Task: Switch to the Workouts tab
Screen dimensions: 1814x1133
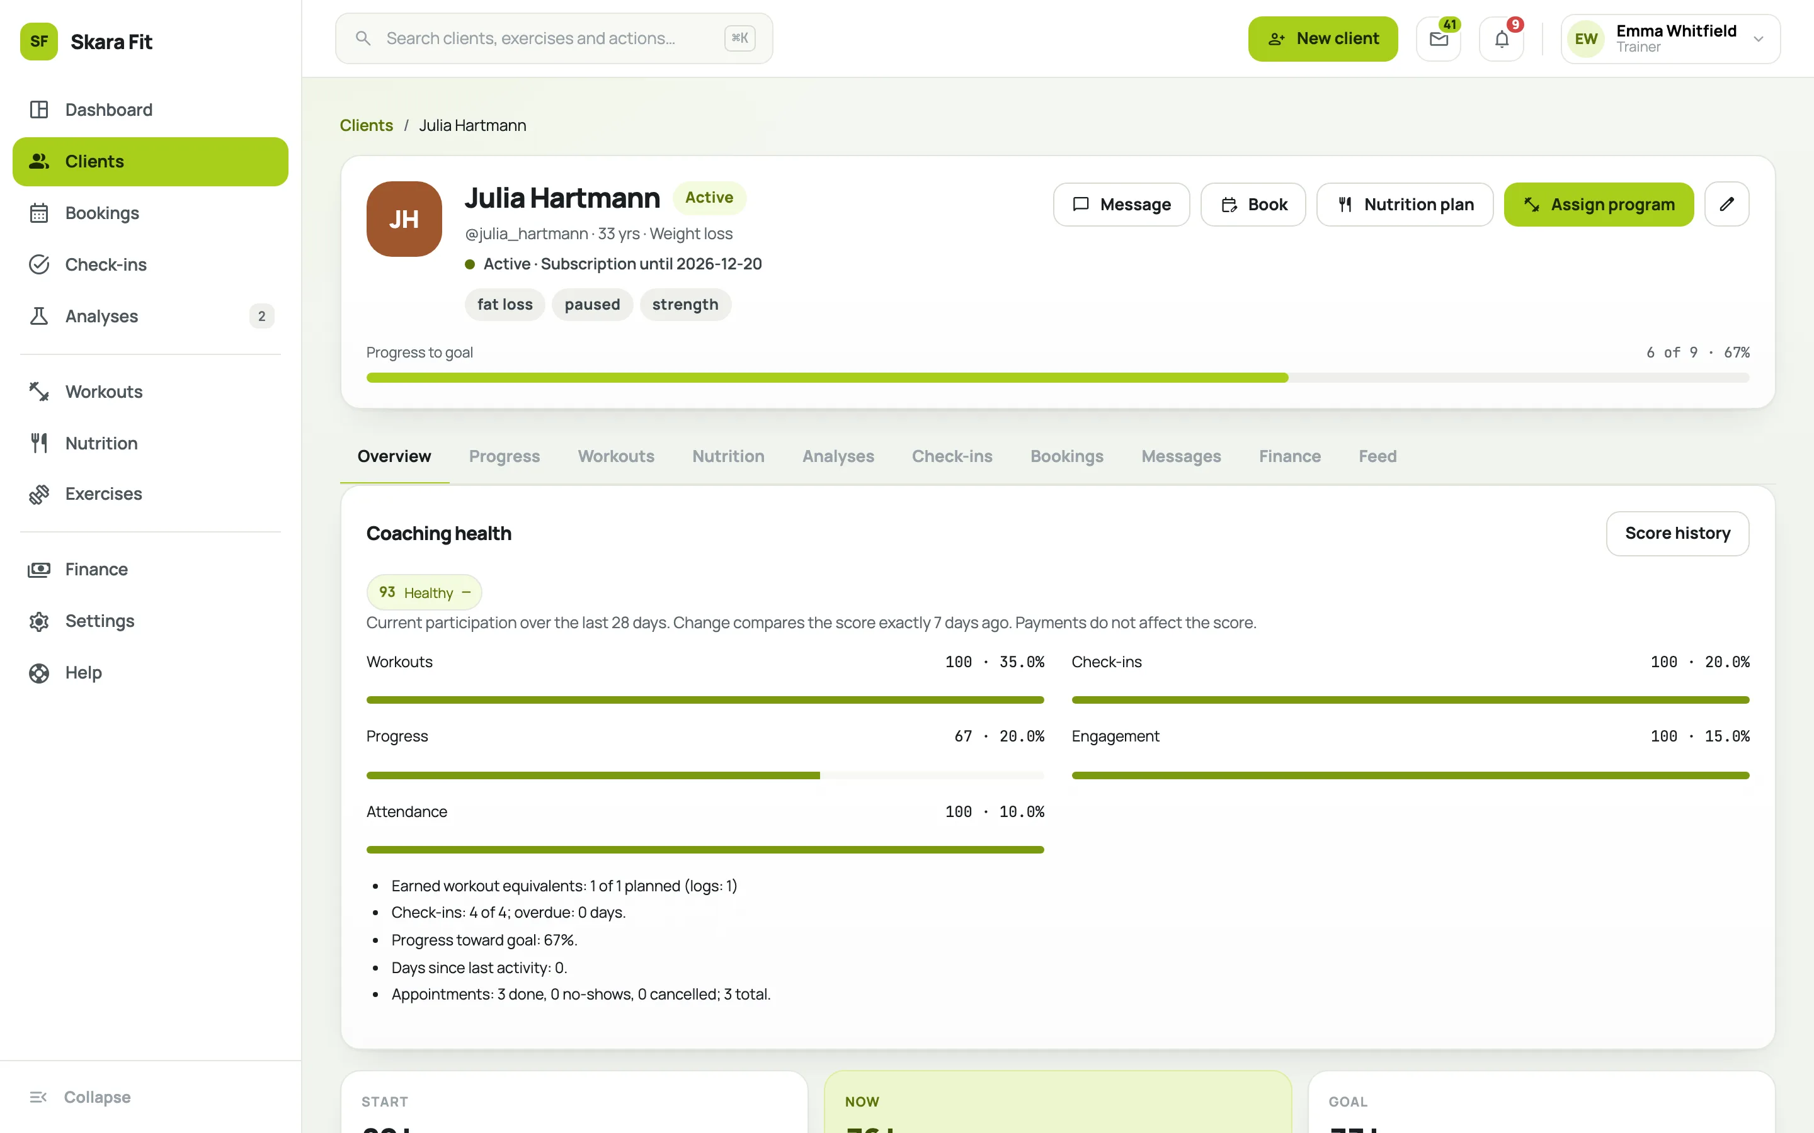Action: 615,456
